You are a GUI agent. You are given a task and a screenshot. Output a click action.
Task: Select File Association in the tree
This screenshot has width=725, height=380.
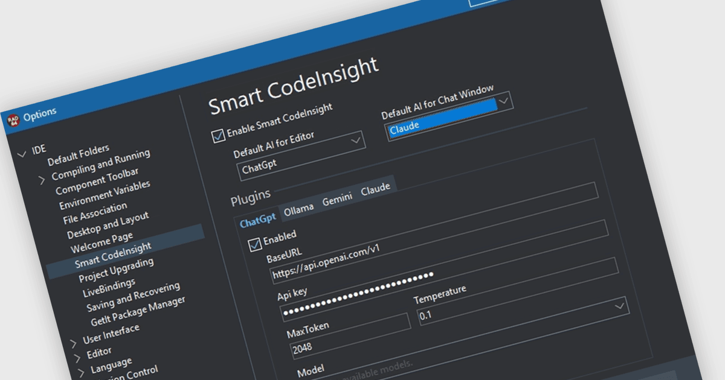click(x=95, y=213)
